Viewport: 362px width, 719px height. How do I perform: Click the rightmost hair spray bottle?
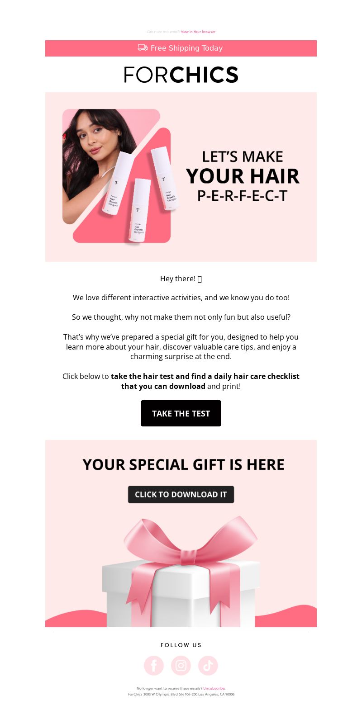(x=166, y=179)
